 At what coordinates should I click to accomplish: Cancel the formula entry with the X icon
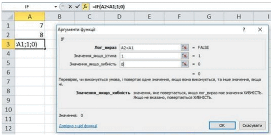pyautogui.click(x=70, y=6)
